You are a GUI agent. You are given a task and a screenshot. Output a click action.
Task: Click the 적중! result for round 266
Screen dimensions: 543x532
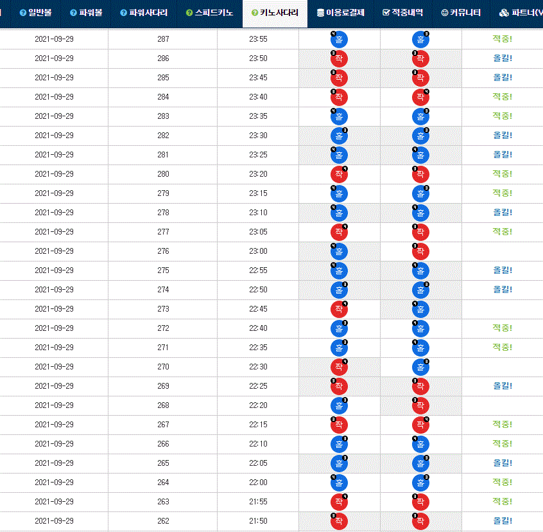tap(502, 443)
